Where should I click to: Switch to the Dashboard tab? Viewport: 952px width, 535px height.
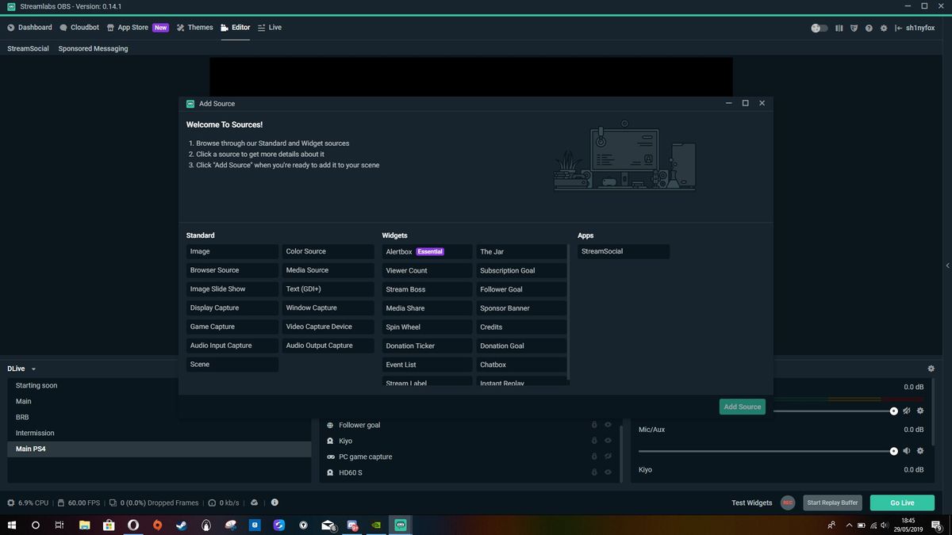click(33, 27)
